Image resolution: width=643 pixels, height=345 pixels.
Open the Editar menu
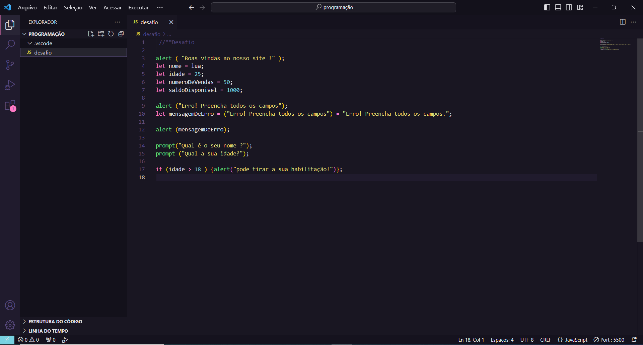point(50,7)
